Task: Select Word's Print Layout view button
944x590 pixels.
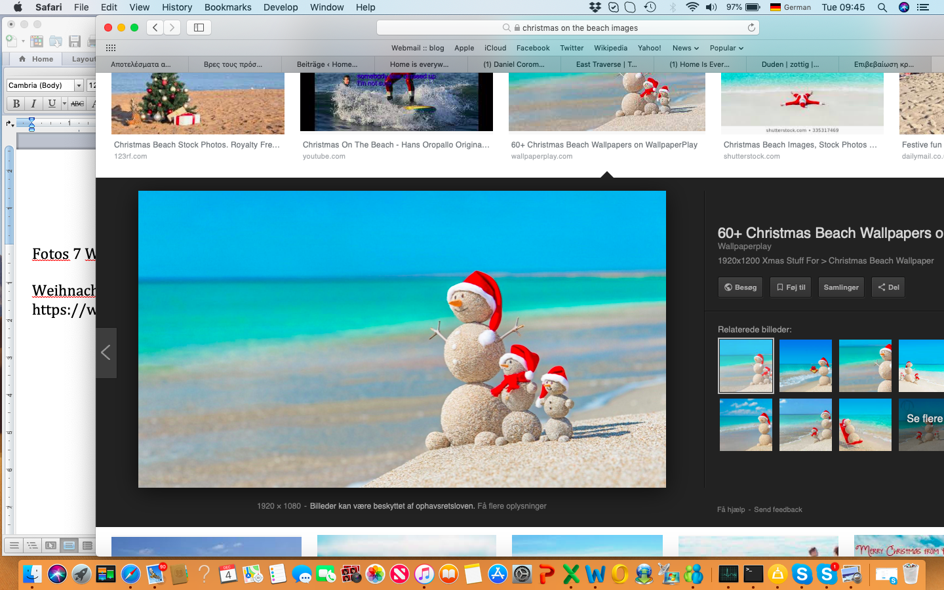Action: (x=69, y=545)
